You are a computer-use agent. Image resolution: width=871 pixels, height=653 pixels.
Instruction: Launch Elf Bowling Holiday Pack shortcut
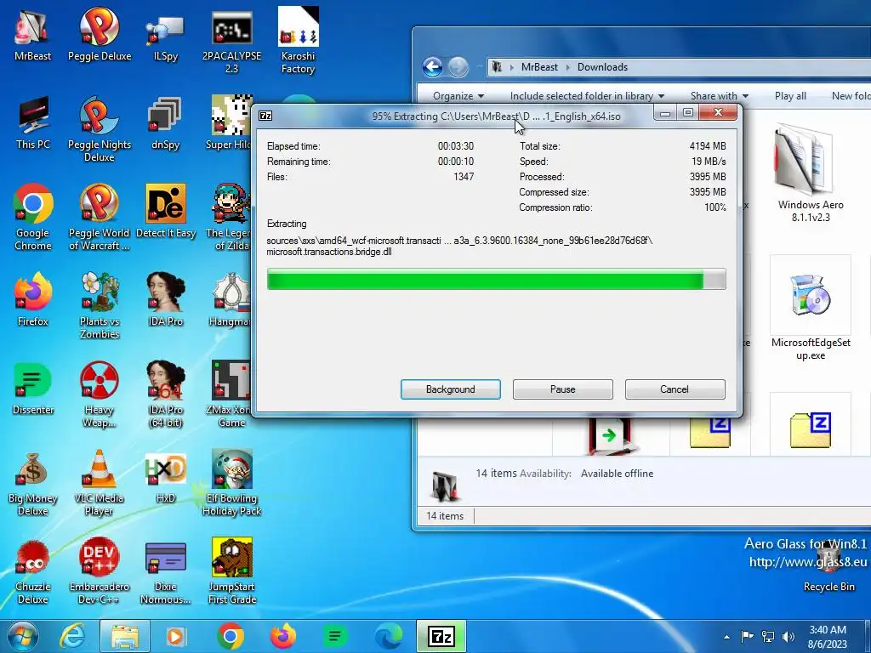pyautogui.click(x=231, y=483)
